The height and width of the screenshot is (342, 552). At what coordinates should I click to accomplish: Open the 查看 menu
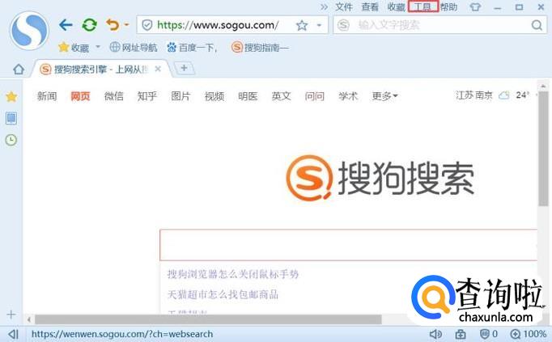point(370,6)
